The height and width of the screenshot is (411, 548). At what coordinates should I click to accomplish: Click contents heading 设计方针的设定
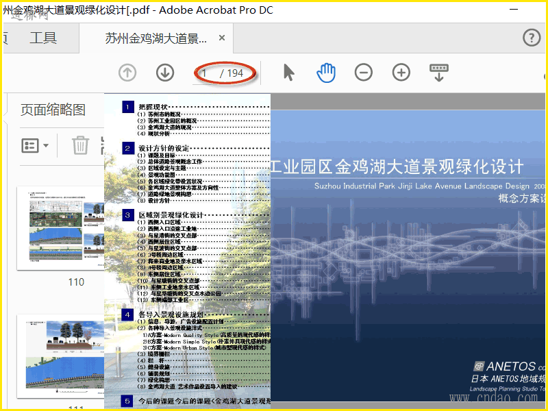(164, 148)
